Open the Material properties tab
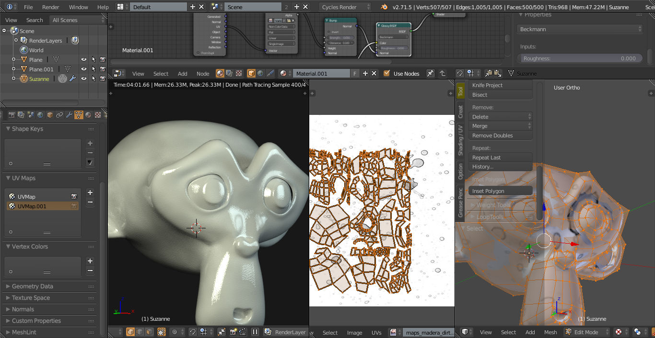The image size is (655, 338). [x=88, y=115]
